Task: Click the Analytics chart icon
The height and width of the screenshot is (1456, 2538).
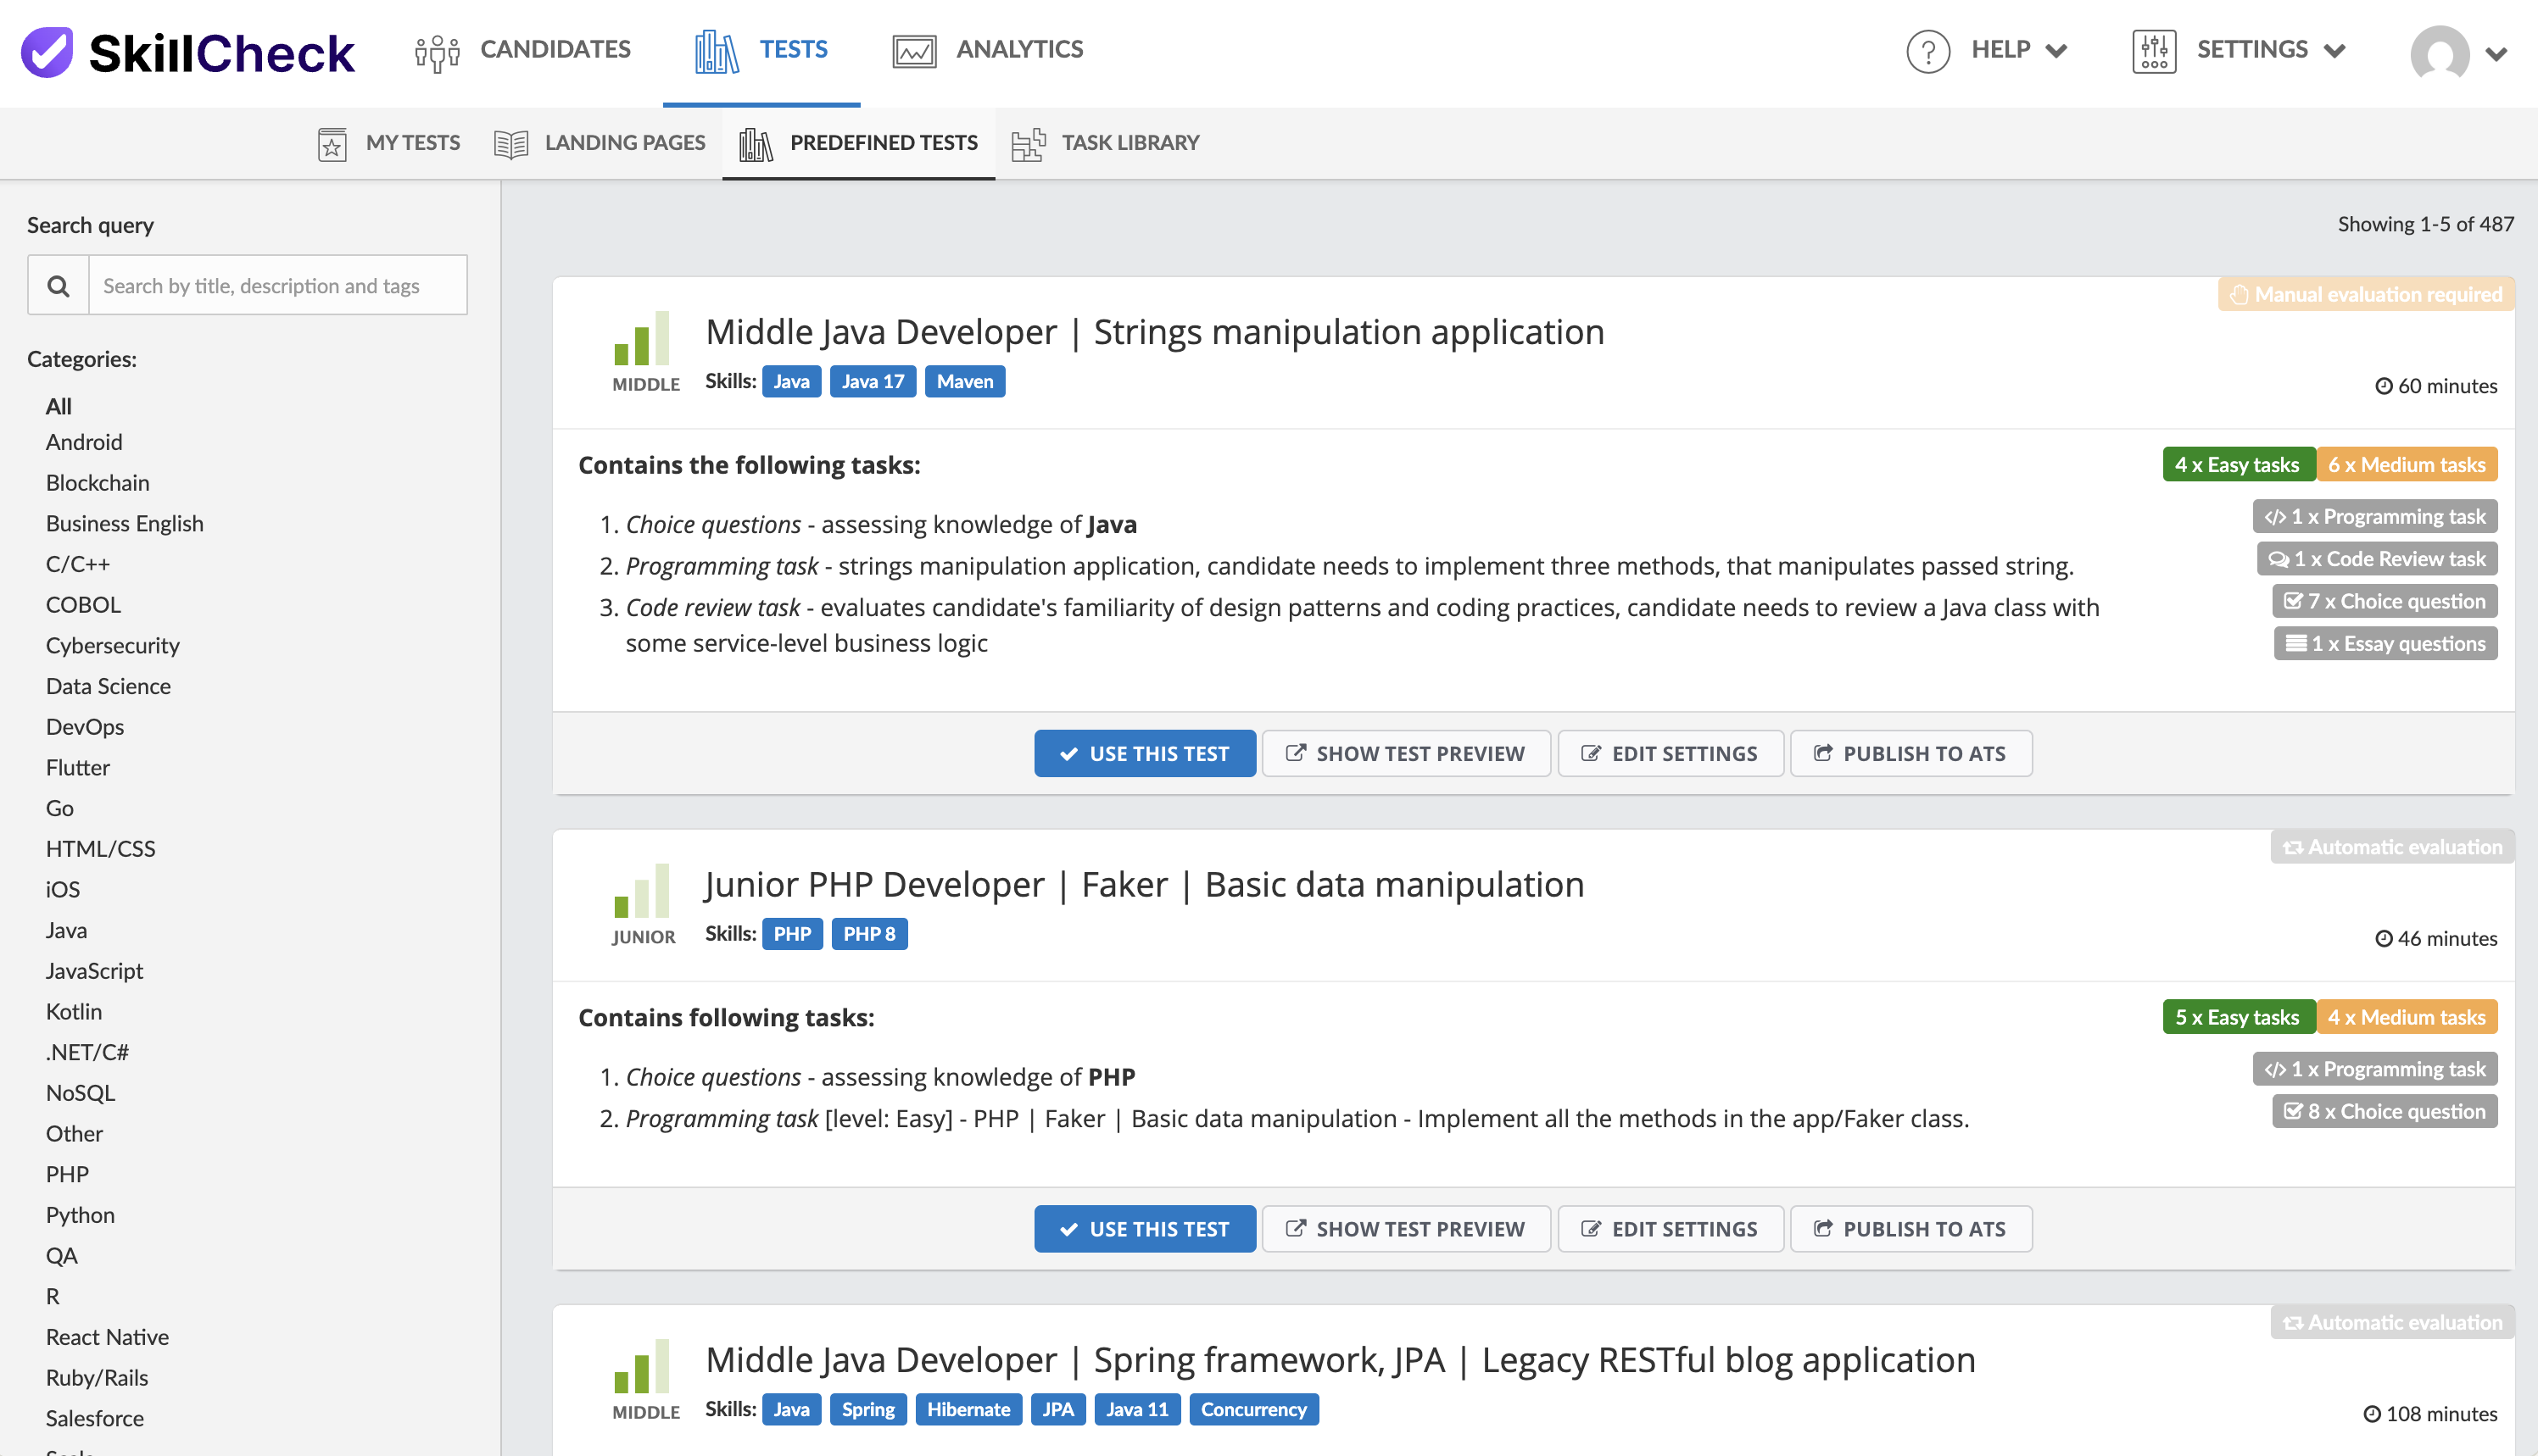Action: click(x=913, y=52)
